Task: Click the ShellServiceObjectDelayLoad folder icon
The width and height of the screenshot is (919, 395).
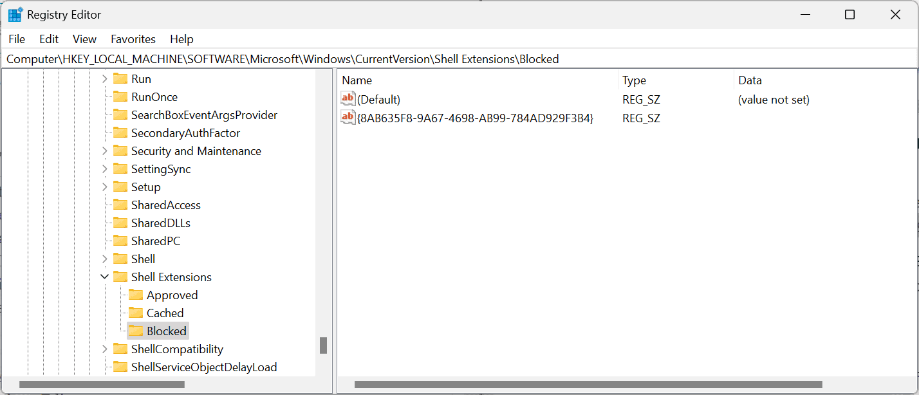Action: click(120, 367)
